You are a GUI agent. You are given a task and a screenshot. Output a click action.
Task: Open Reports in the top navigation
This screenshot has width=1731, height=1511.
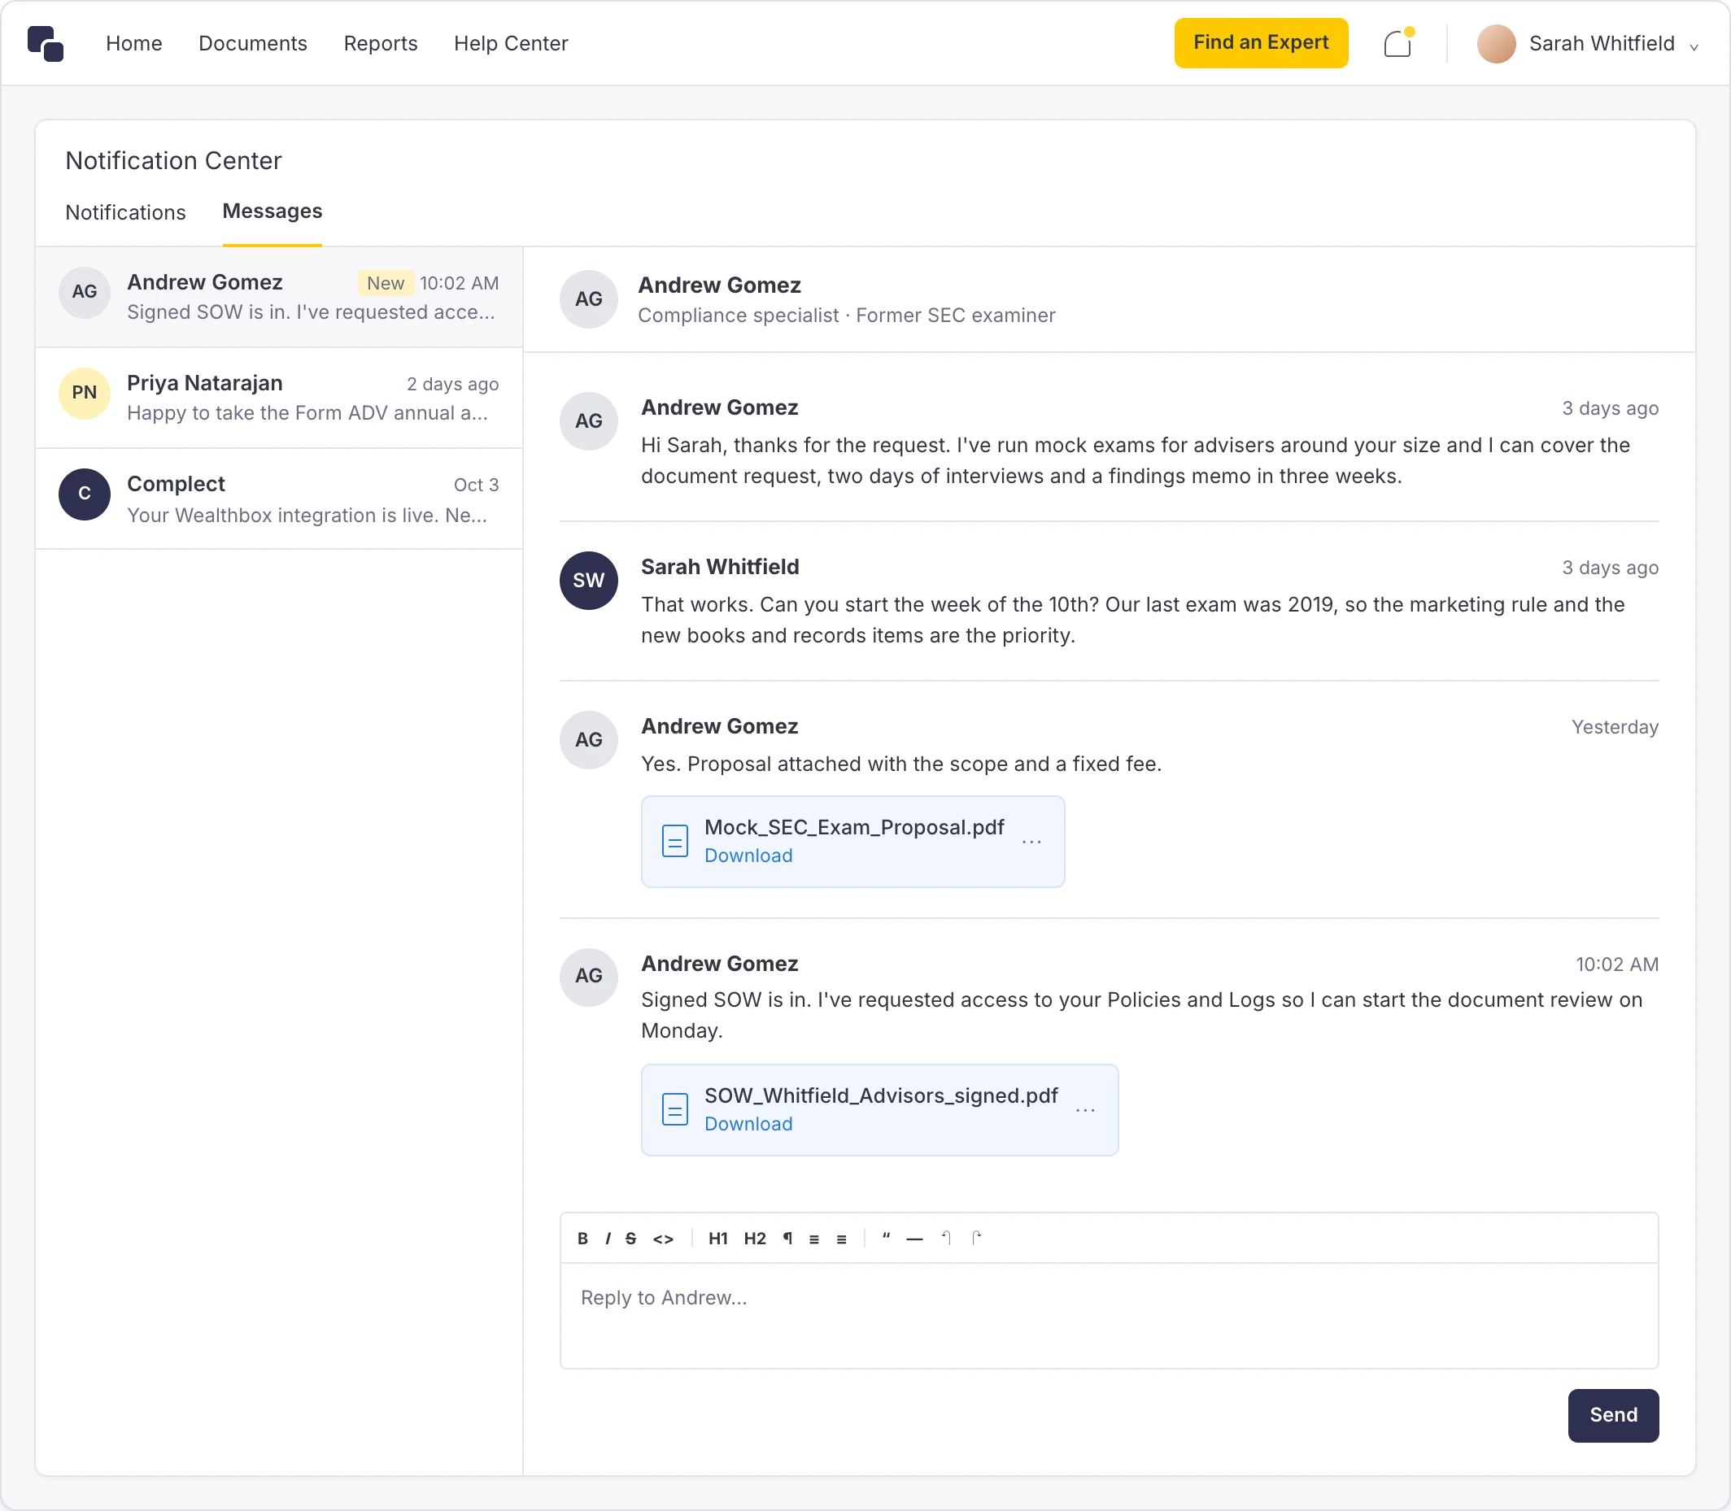pyautogui.click(x=381, y=43)
